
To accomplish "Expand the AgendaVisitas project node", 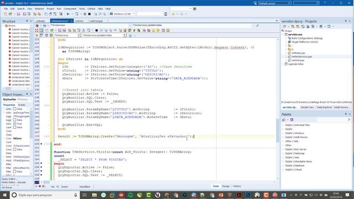I will 283,64.
